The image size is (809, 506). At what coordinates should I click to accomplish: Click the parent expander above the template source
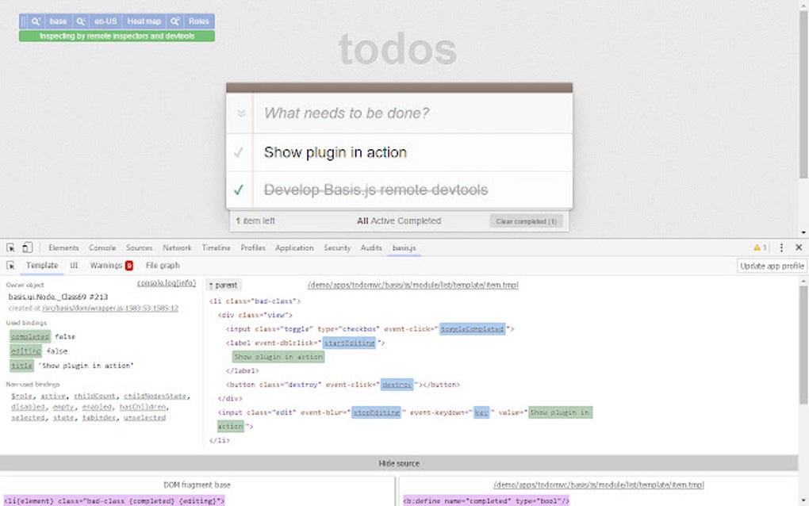223,284
